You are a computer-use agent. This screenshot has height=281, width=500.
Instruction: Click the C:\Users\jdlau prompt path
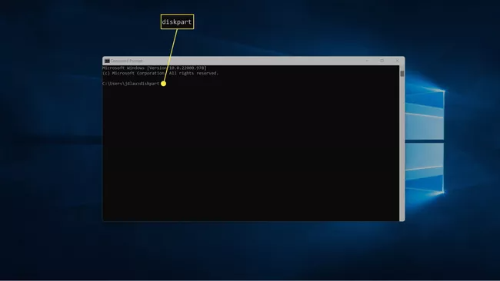120,84
